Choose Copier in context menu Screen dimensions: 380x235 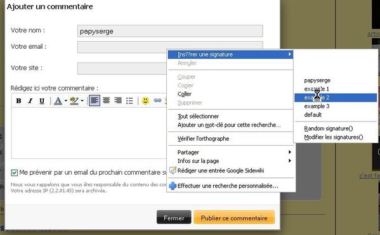[230, 86]
